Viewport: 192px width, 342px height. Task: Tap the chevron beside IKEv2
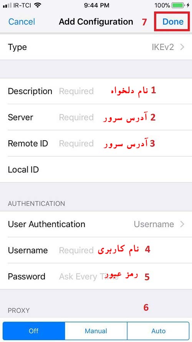[182, 47]
